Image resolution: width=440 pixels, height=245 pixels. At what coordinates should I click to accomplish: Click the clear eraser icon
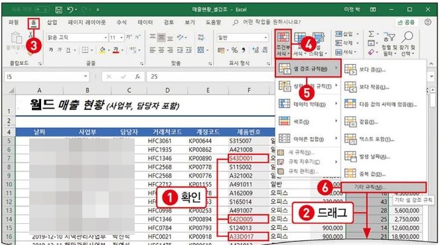371,52
